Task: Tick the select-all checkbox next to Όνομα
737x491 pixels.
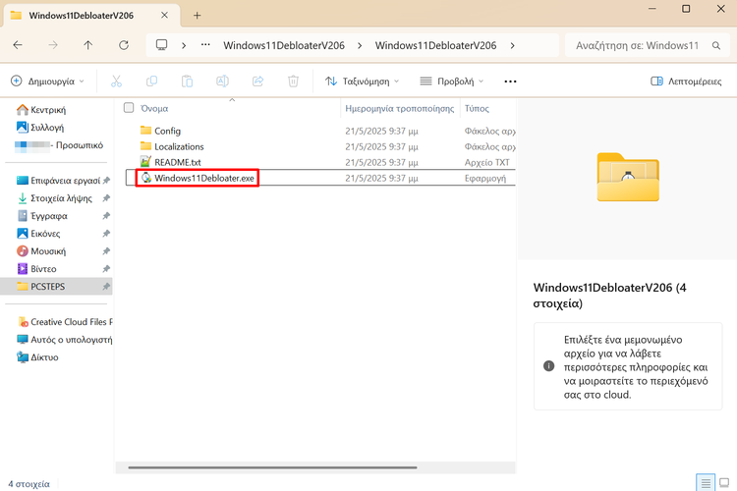Action: (x=129, y=108)
